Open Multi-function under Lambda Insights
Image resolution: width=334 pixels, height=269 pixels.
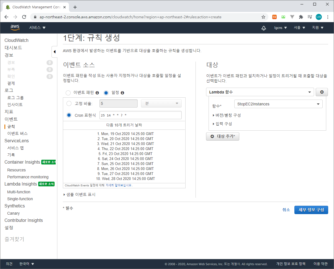coord(19,192)
